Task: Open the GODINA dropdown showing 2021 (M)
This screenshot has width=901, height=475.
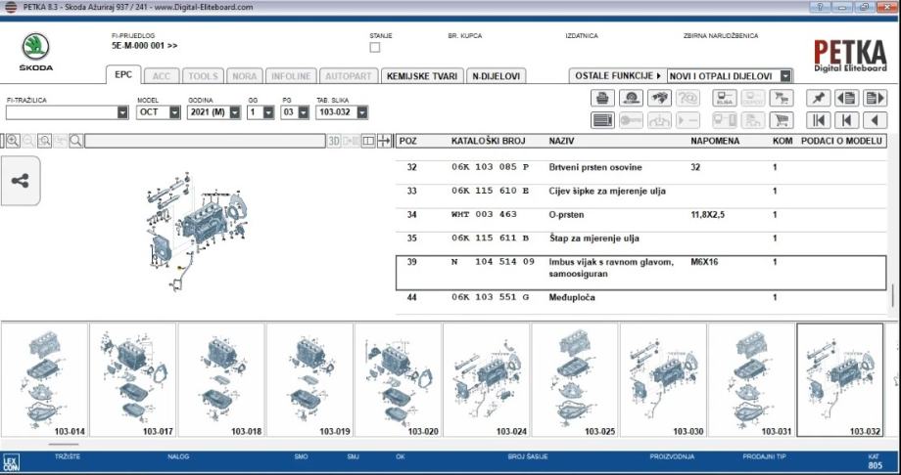Action: pos(234,112)
